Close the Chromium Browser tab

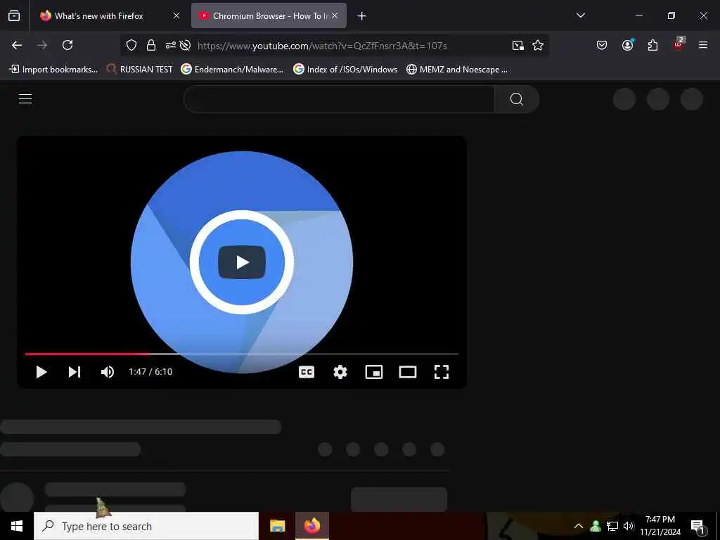pos(335,16)
